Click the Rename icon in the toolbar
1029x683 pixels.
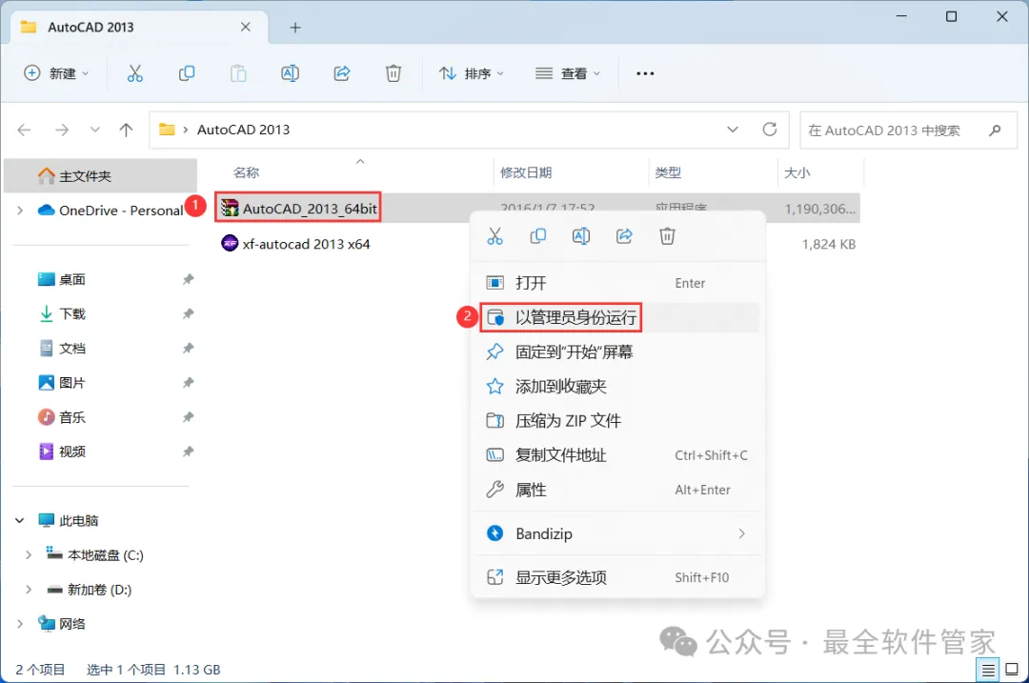click(290, 73)
